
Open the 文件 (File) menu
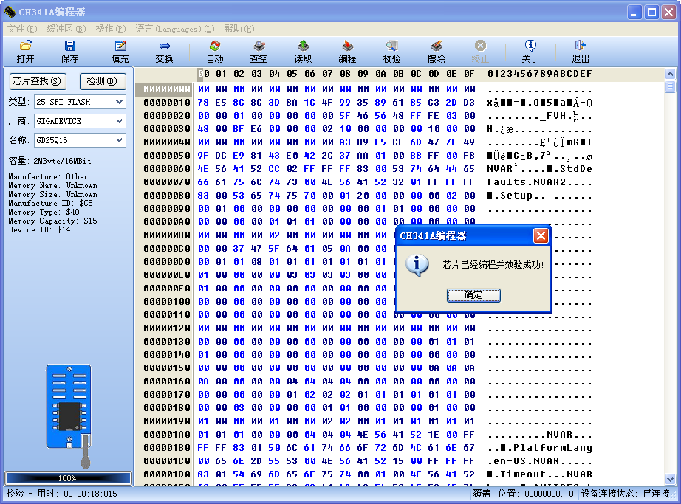click(x=21, y=29)
